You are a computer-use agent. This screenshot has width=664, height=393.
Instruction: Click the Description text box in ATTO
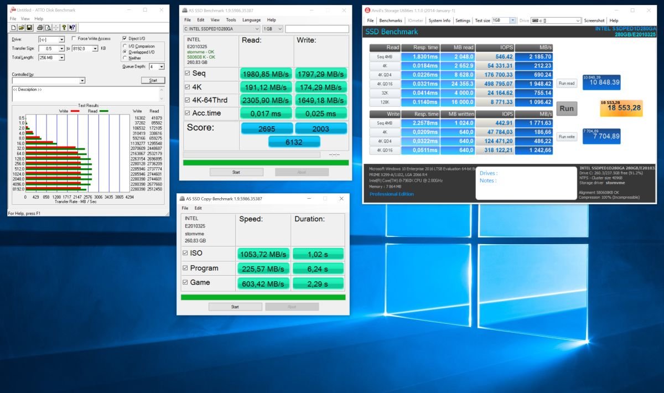[x=88, y=94]
